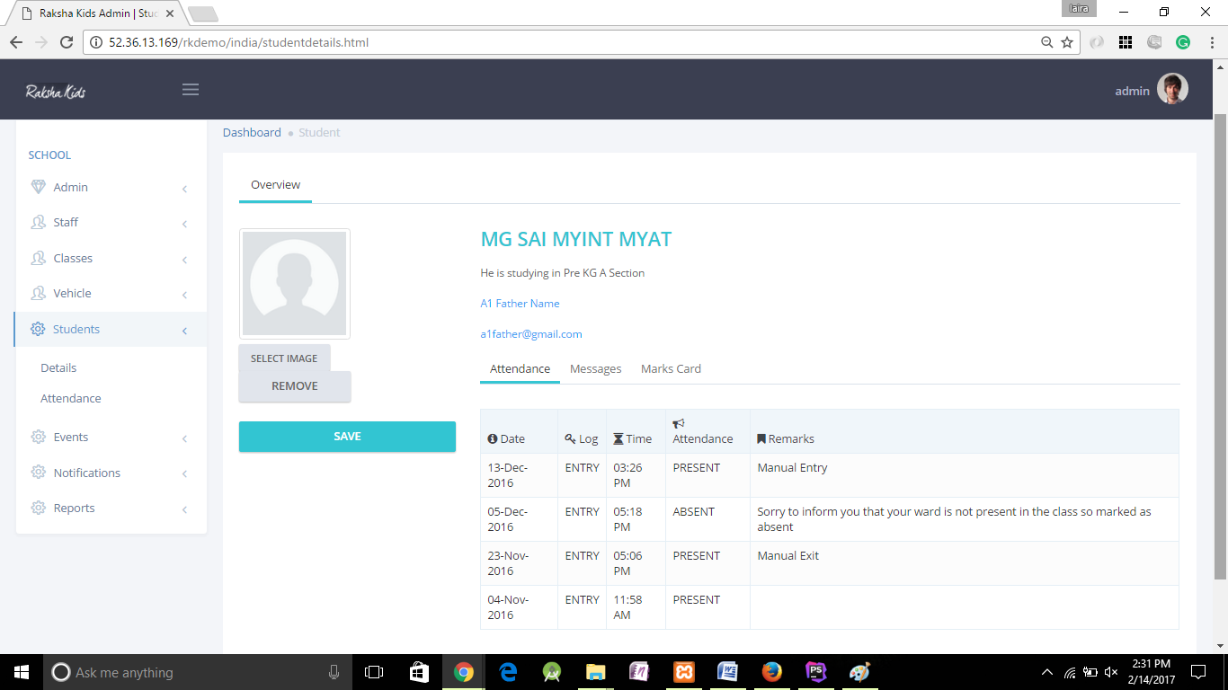Open the Marks Card tab

click(x=671, y=368)
